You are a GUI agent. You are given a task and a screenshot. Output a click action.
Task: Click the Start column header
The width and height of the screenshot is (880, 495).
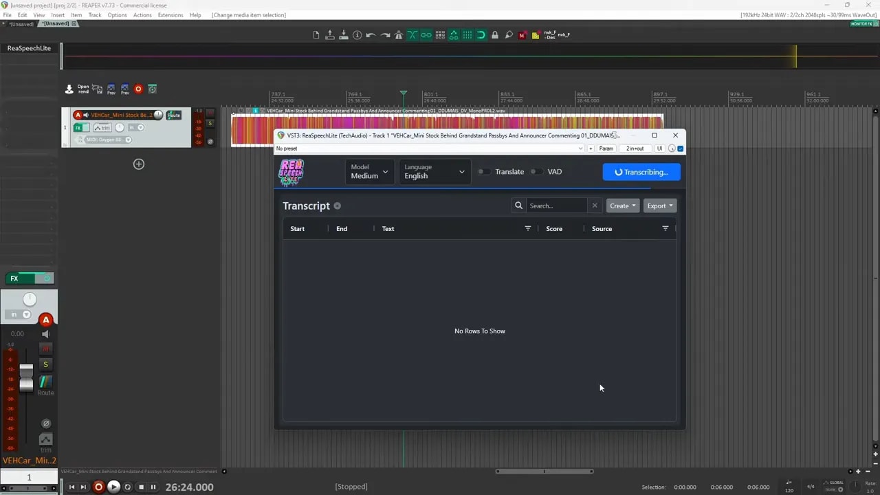(298, 229)
